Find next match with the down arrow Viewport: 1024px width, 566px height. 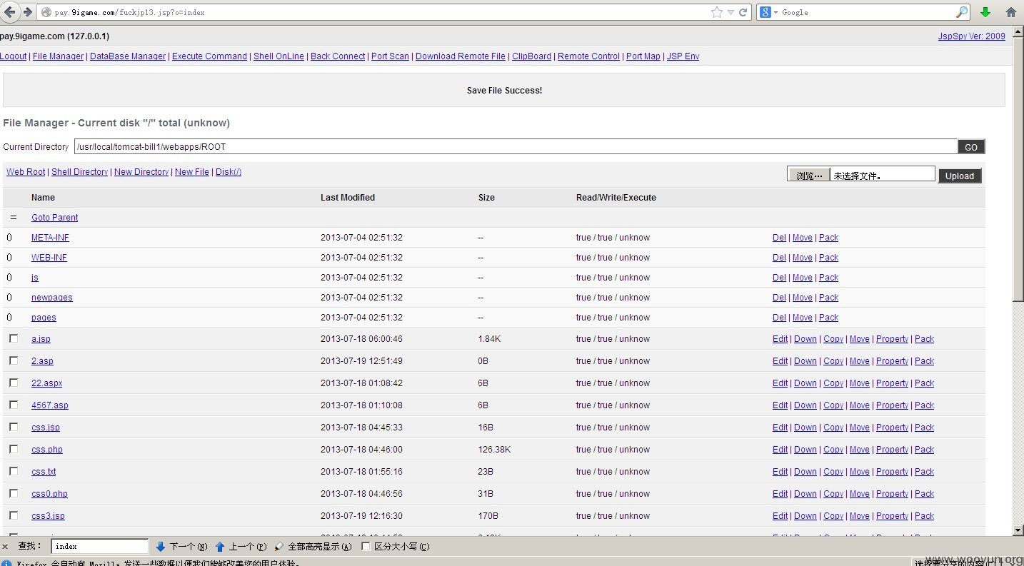coord(181,547)
